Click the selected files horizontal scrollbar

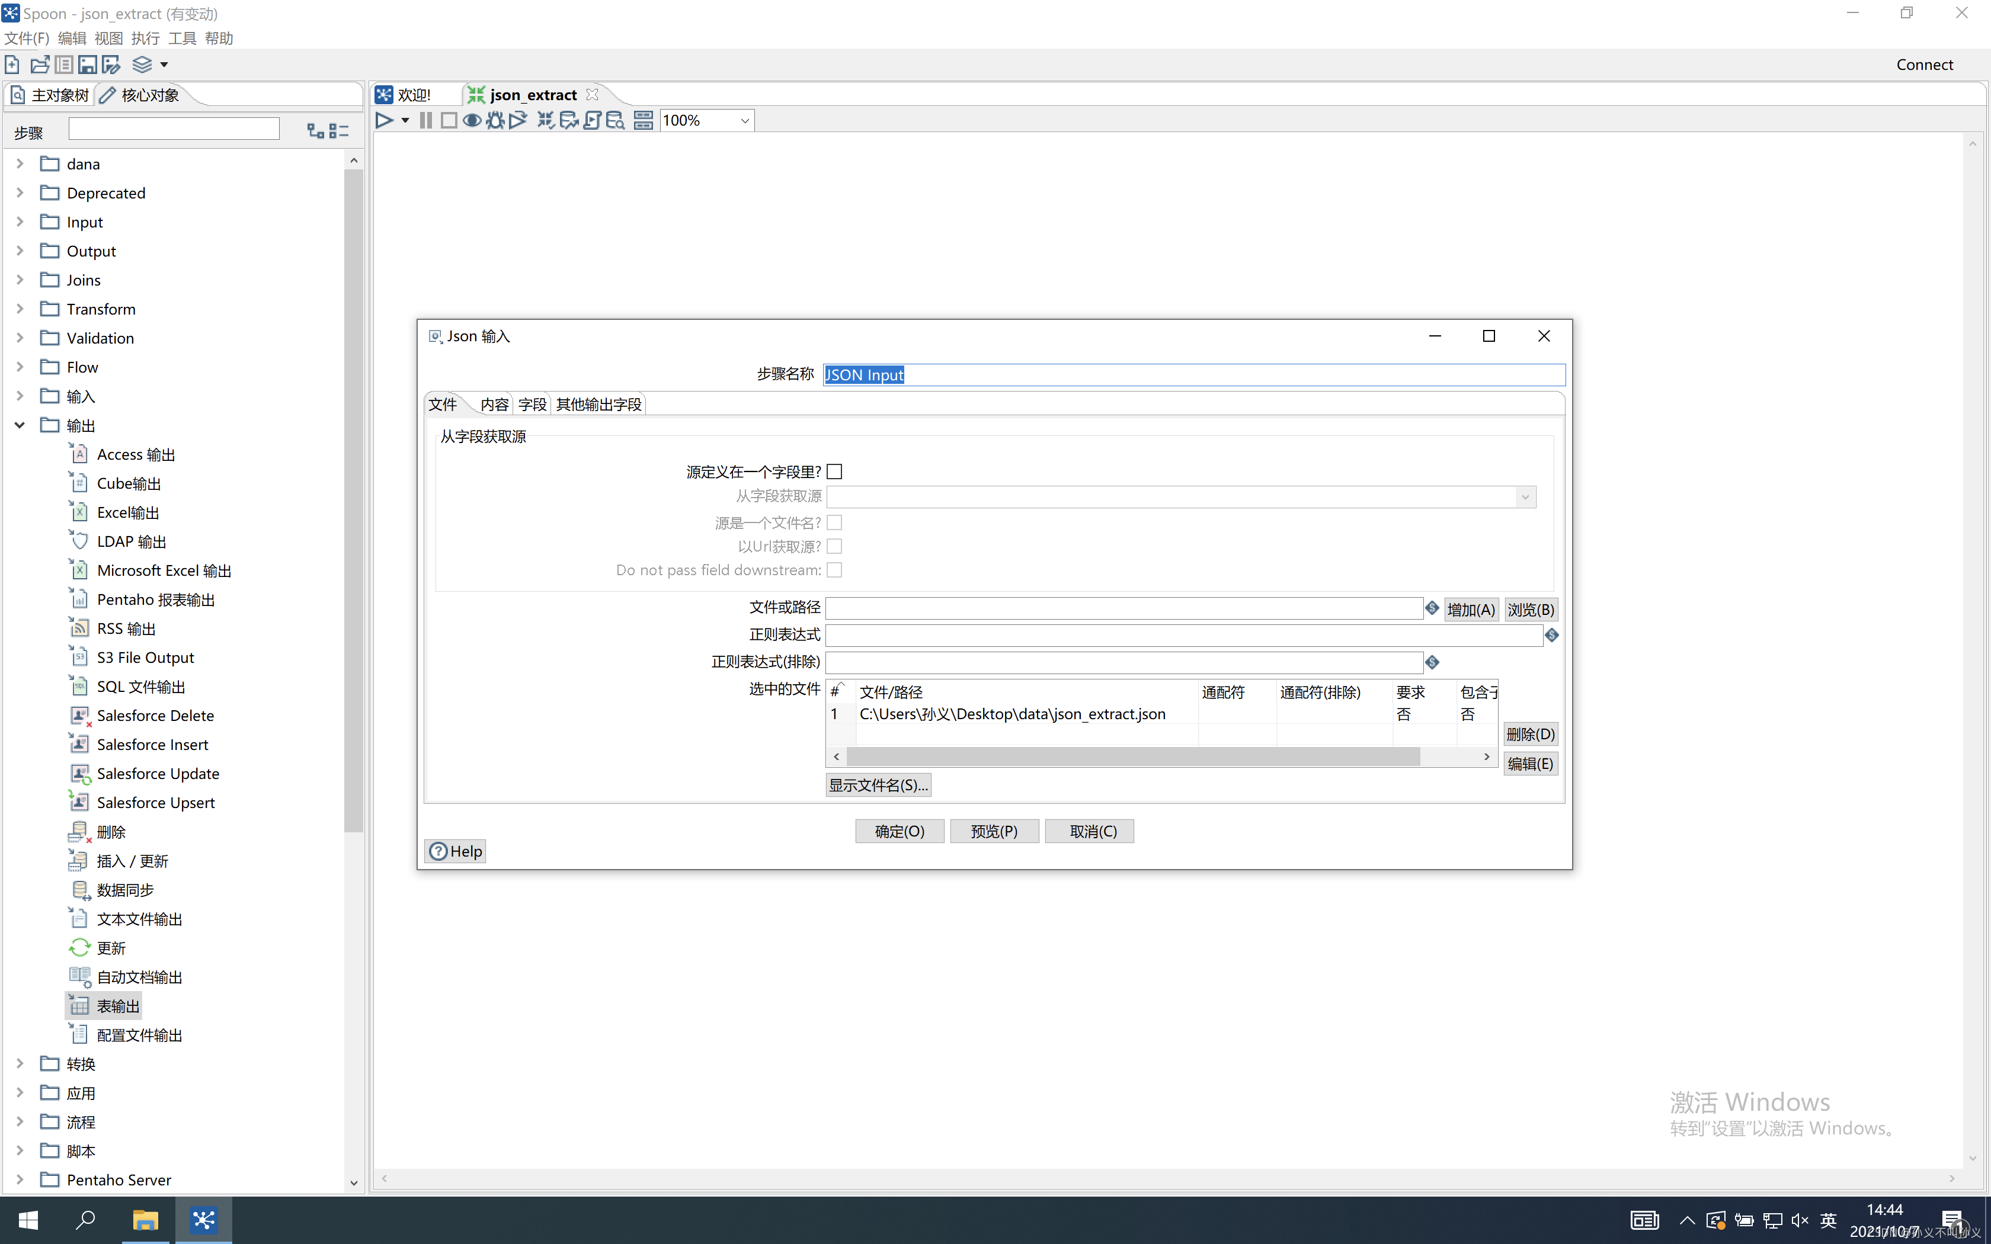(x=1132, y=756)
